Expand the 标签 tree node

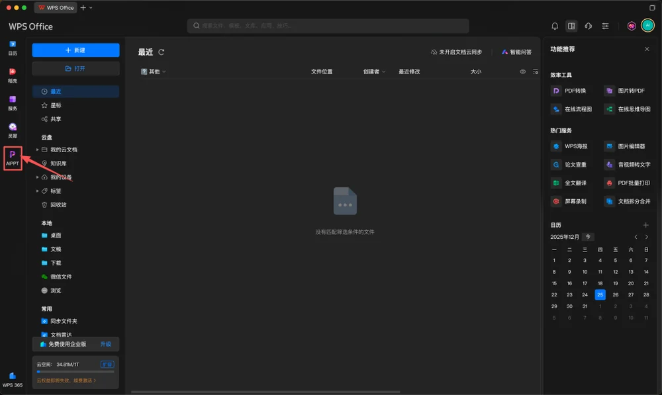37,191
